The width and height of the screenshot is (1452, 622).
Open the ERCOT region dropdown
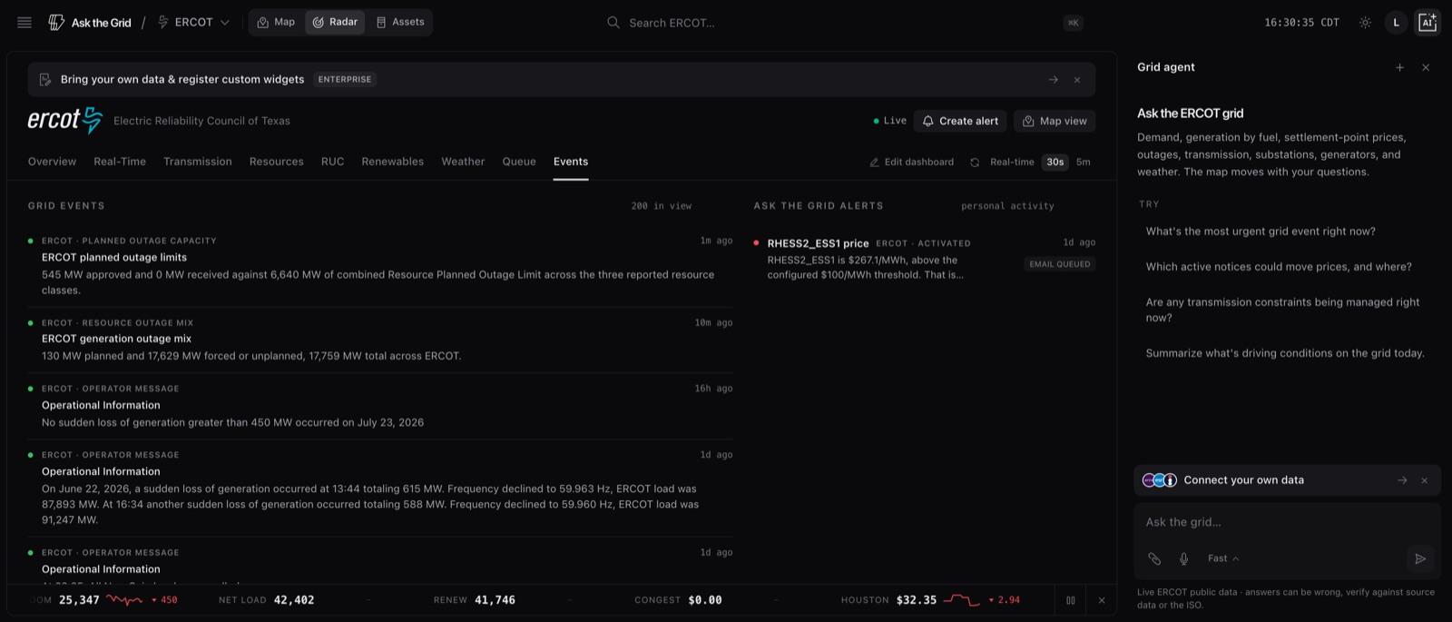point(193,23)
